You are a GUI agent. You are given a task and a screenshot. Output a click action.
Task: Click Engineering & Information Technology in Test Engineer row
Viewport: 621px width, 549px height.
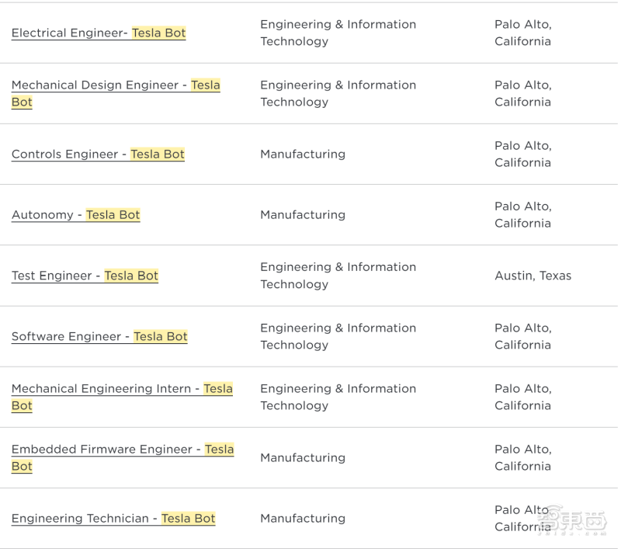pos(338,276)
